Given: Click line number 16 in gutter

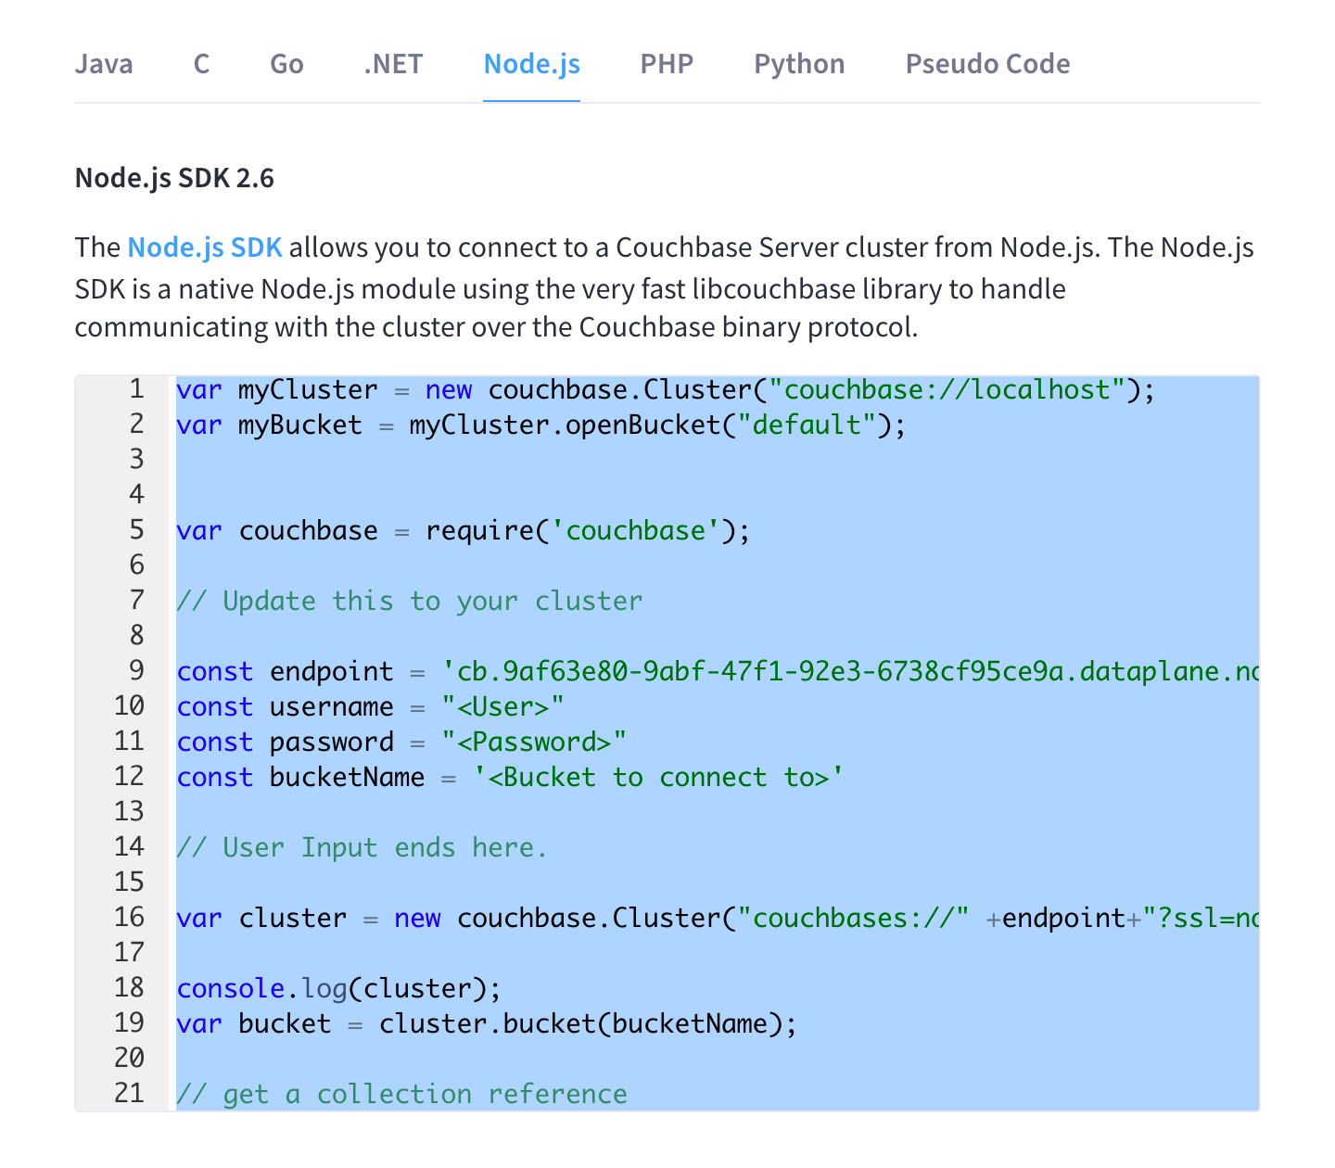Looking at the screenshot, I should click(x=130, y=917).
